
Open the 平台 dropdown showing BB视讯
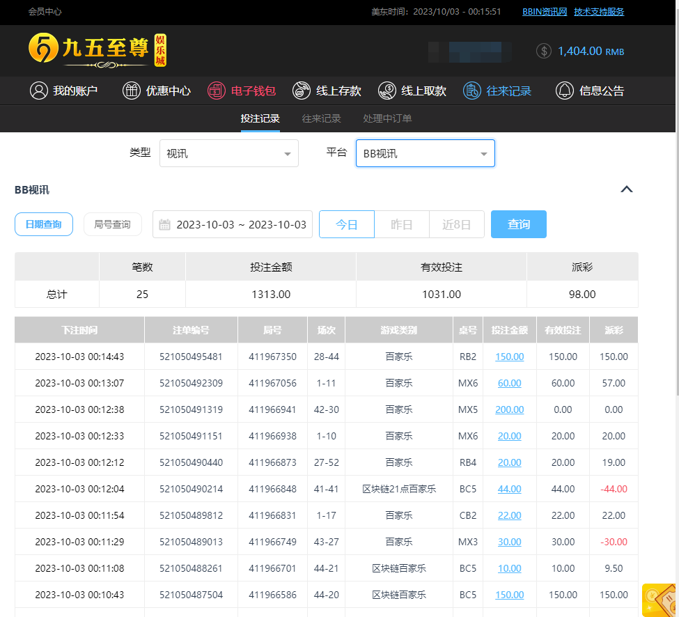425,153
